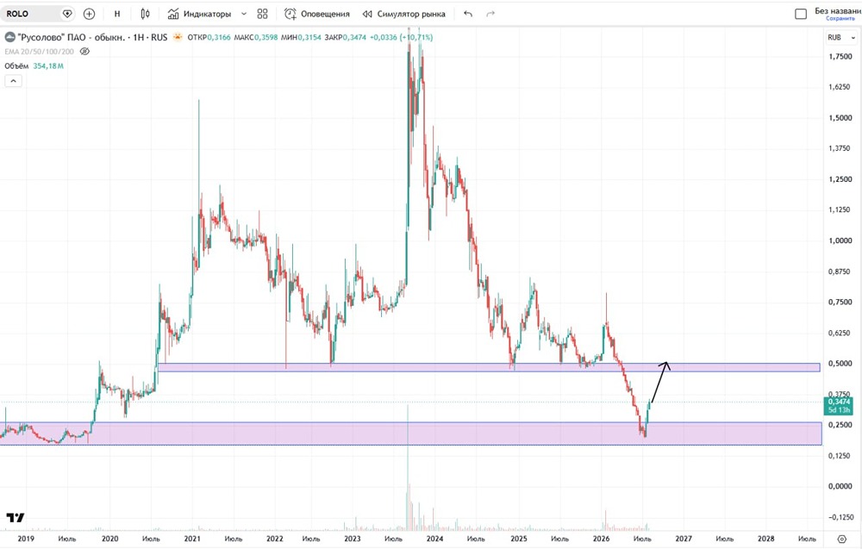Undo the last chart action
The width and height of the screenshot is (862, 549).
click(x=468, y=14)
